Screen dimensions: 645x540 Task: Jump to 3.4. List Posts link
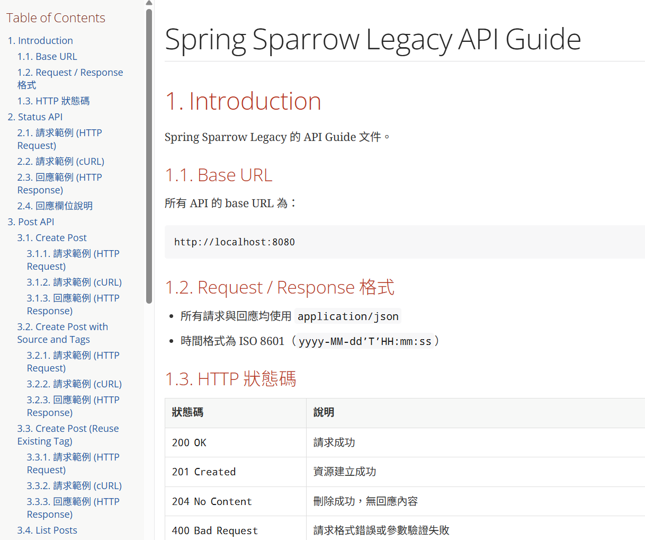click(x=47, y=530)
